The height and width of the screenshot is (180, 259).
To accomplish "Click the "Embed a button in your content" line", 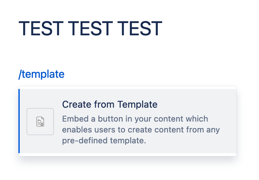I will [135, 119].
